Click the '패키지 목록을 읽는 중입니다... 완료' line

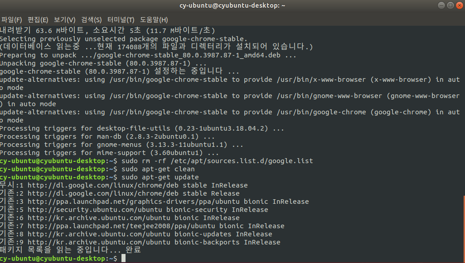coord(70,250)
